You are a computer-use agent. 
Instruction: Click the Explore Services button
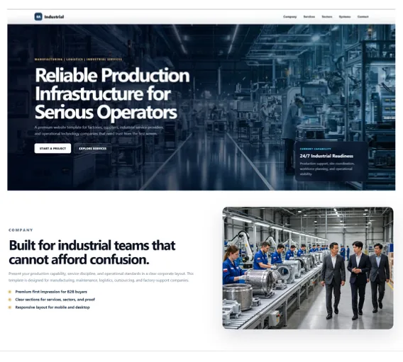coord(92,148)
